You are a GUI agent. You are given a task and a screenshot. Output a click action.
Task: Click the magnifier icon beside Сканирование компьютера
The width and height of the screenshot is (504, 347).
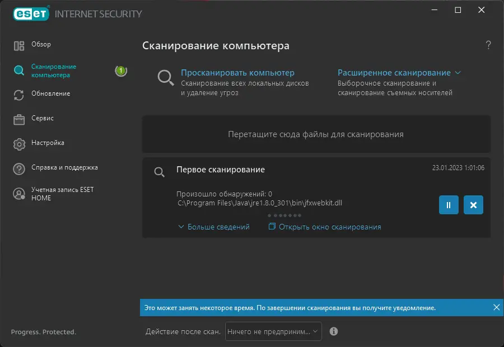pos(19,71)
